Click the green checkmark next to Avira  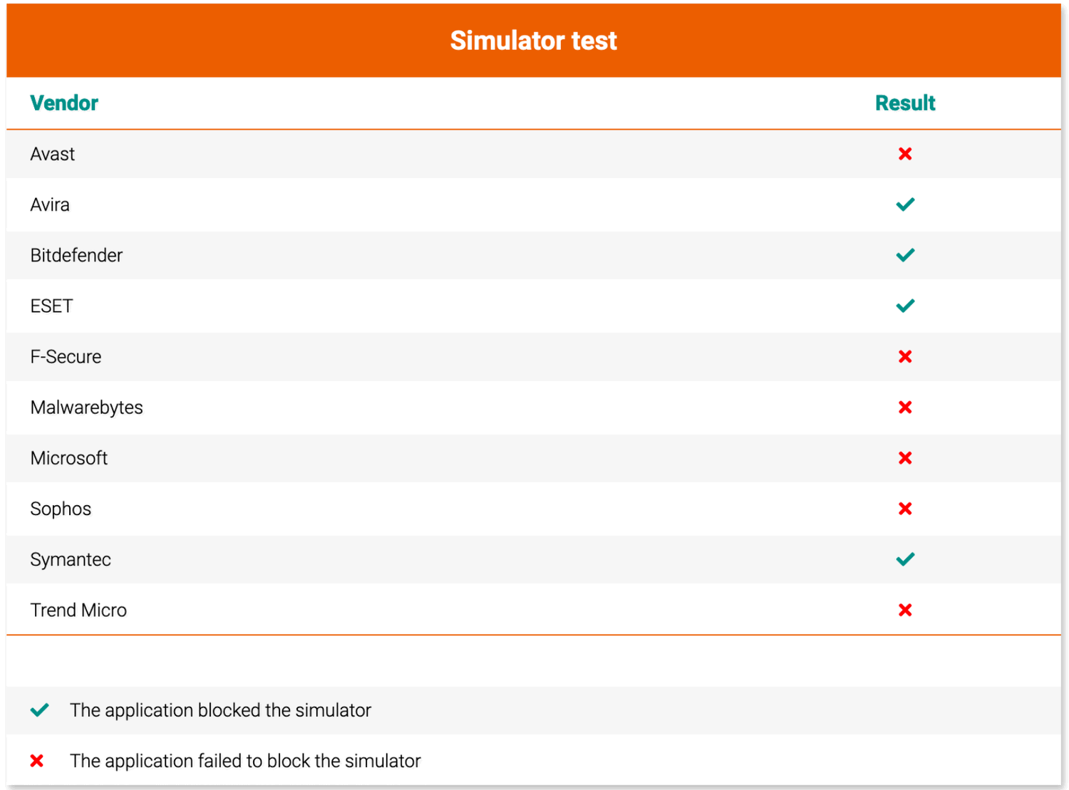tap(905, 204)
